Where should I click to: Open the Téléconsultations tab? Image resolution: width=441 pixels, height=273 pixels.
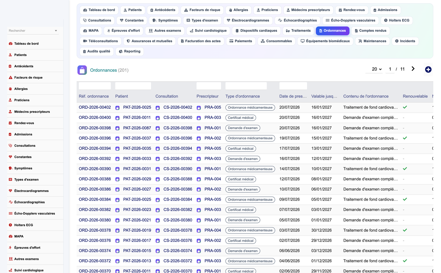(x=100, y=41)
